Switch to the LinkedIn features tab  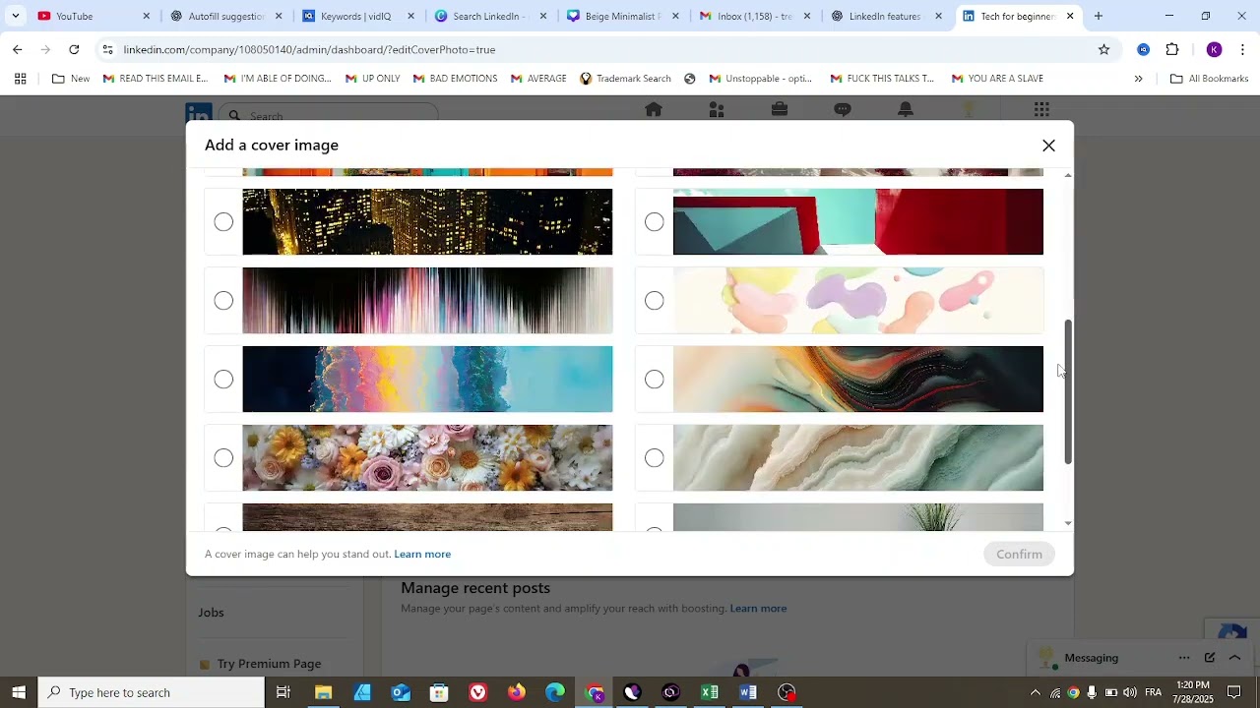(x=885, y=16)
